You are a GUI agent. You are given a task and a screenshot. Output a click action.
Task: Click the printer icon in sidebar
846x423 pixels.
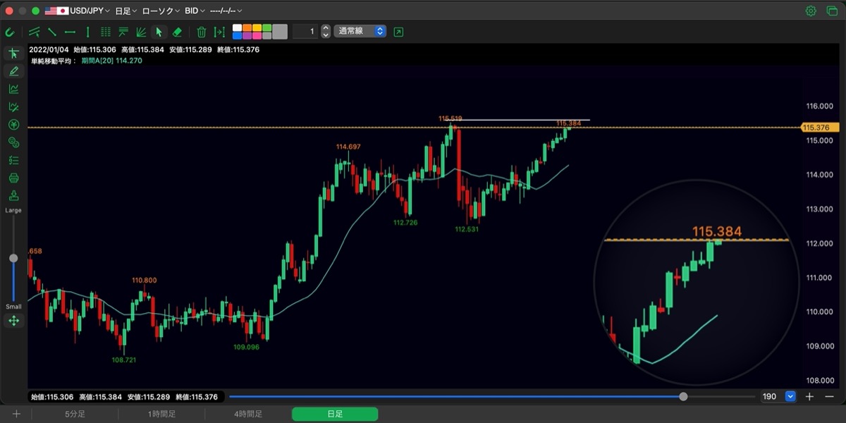click(13, 178)
